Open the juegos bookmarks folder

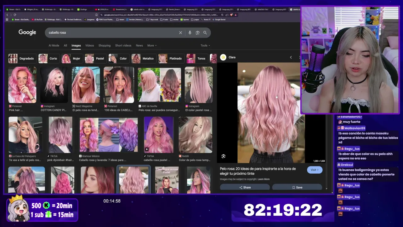coord(195,20)
